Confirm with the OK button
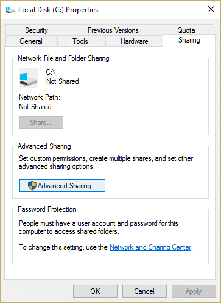This screenshot has width=221, height=303. tap(95, 291)
